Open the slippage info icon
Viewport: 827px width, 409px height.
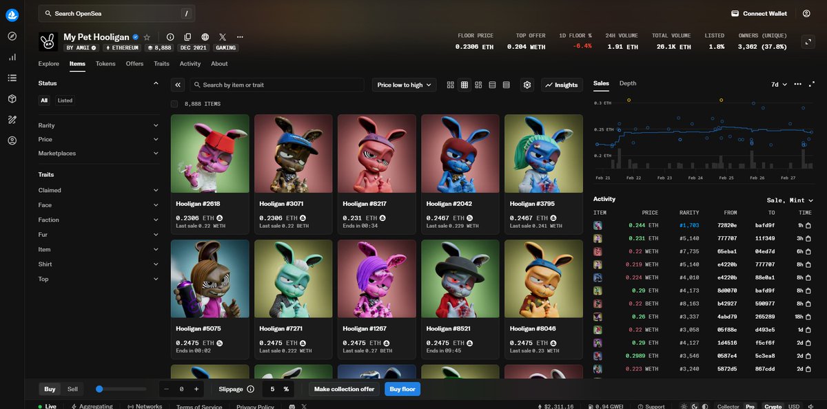click(250, 389)
